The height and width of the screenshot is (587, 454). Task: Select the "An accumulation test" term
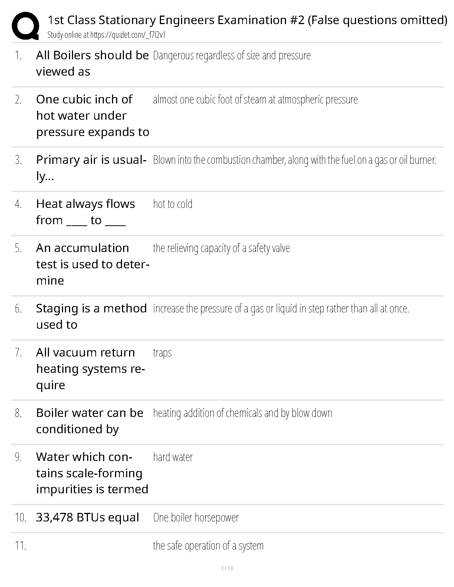[x=92, y=264]
